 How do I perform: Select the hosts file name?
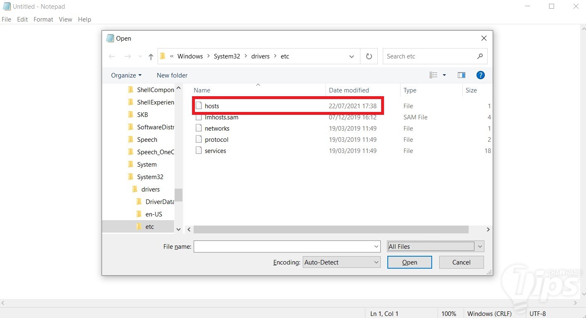pyautogui.click(x=212, y=106)
